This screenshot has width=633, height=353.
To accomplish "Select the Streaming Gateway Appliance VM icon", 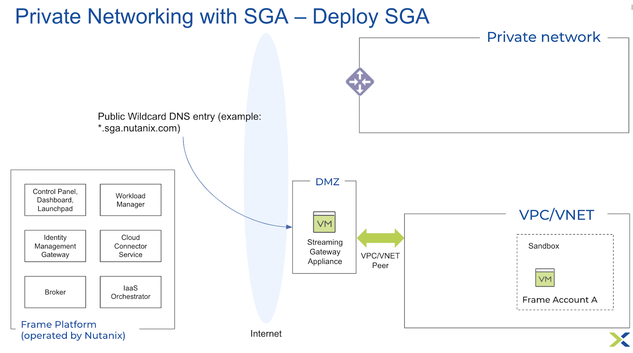I will pos(324,222).
